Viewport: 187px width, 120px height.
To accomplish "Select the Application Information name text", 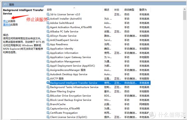I will tap(64, 53).
